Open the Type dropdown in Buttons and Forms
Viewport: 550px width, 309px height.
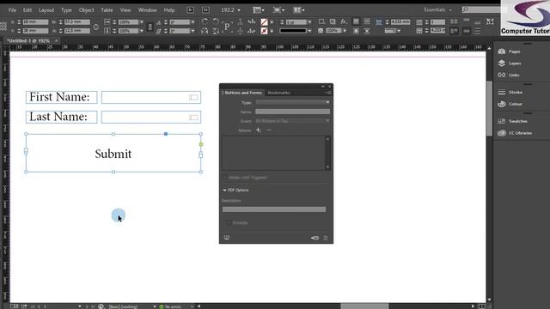tap(292, 102)
